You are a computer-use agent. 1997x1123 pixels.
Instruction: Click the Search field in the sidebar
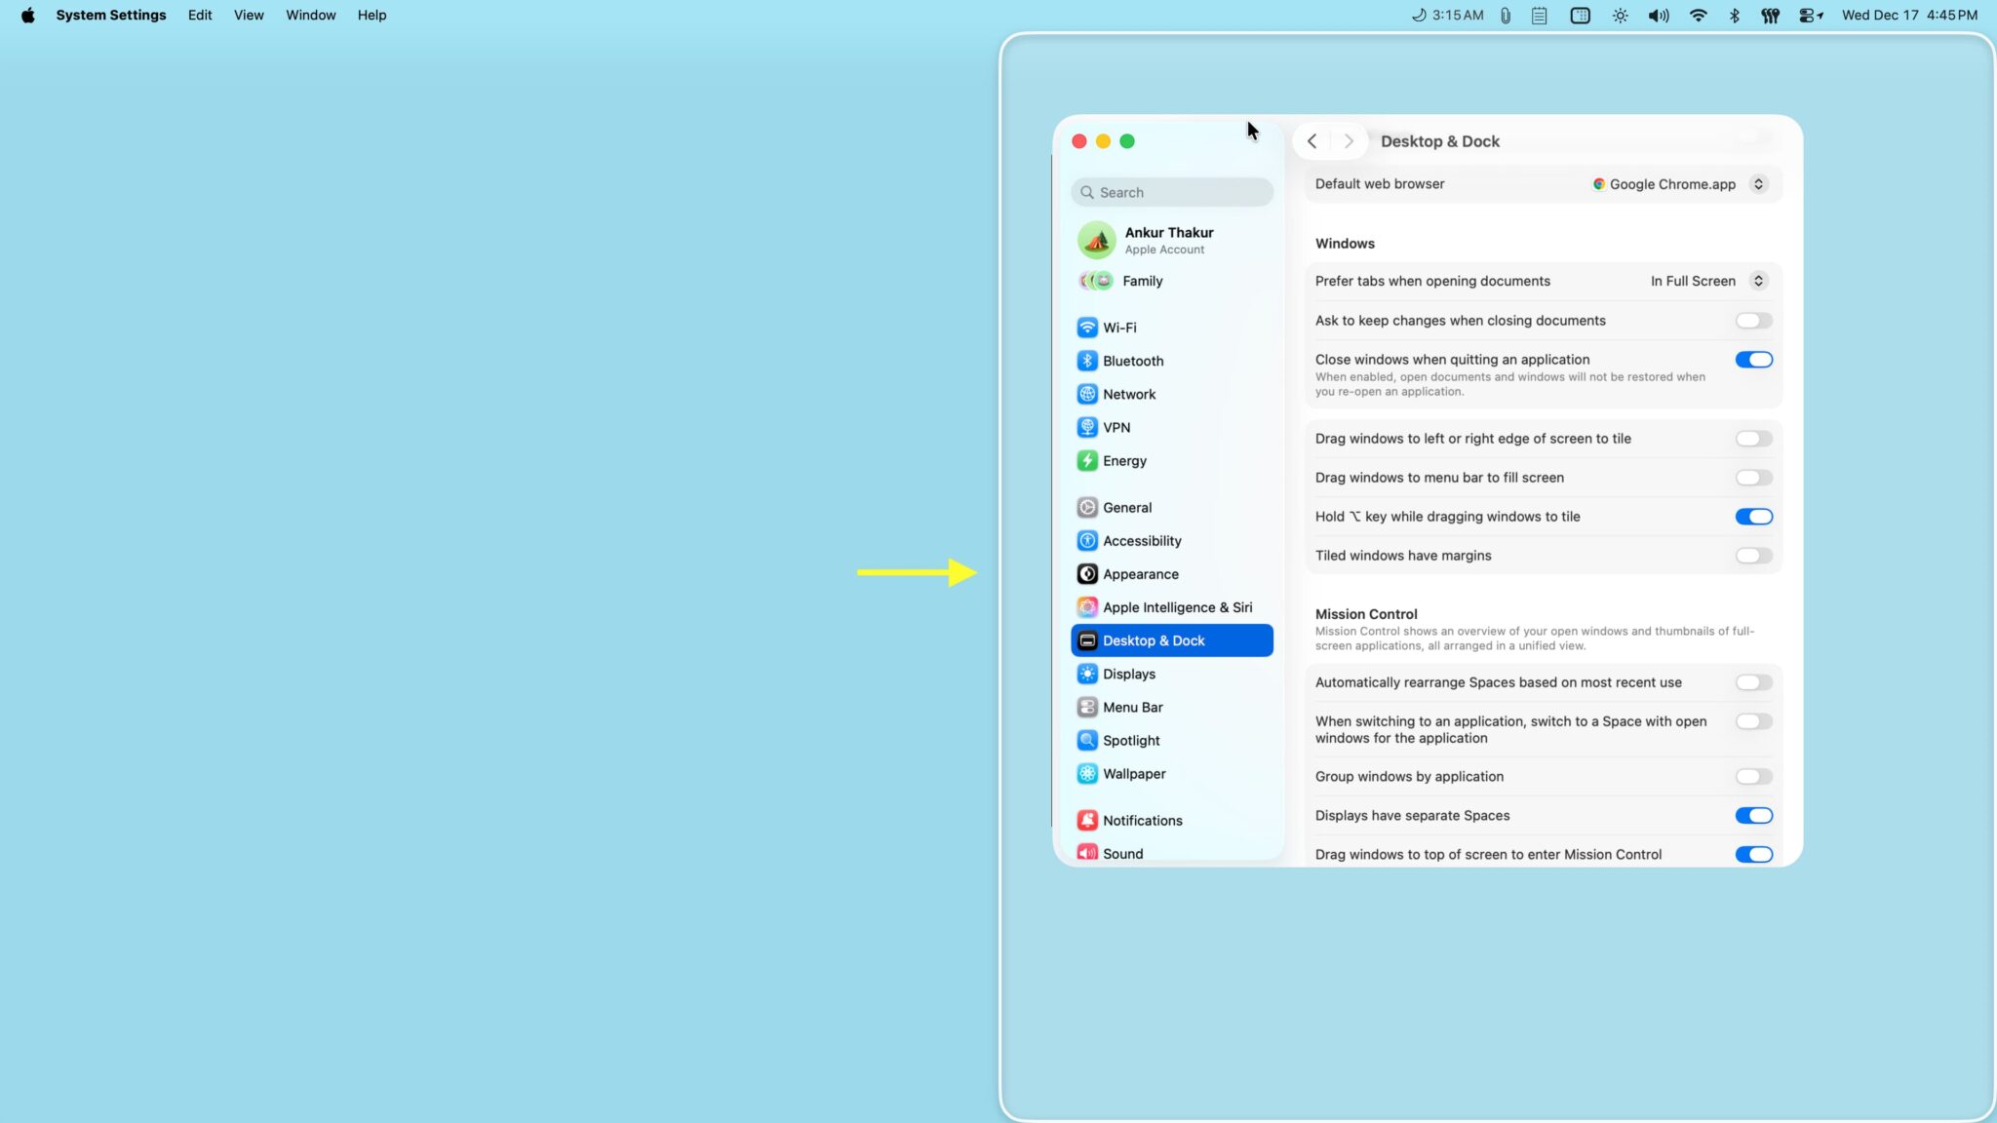tap(1171, 192)
